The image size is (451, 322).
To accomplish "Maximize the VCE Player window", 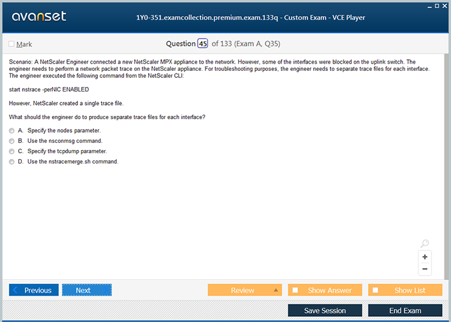I will click(436, 5).
